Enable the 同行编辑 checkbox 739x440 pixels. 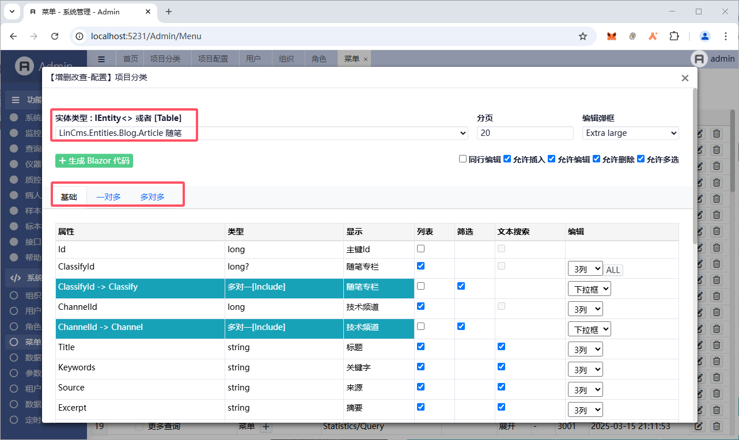click(x=463, y=159)
